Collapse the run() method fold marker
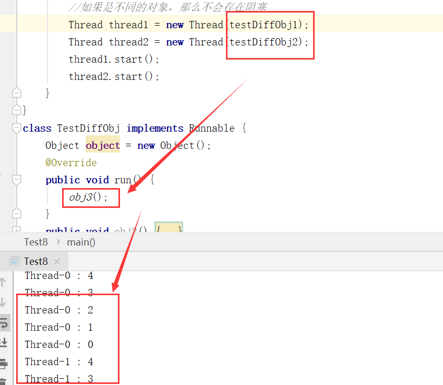Screen dimensions: 443x385 [x=17, y=180]
